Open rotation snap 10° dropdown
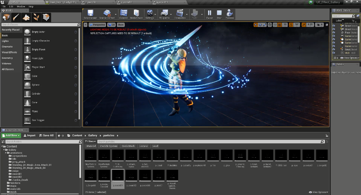361x195 pixels. pyautogui.click(x=297, y=25)
